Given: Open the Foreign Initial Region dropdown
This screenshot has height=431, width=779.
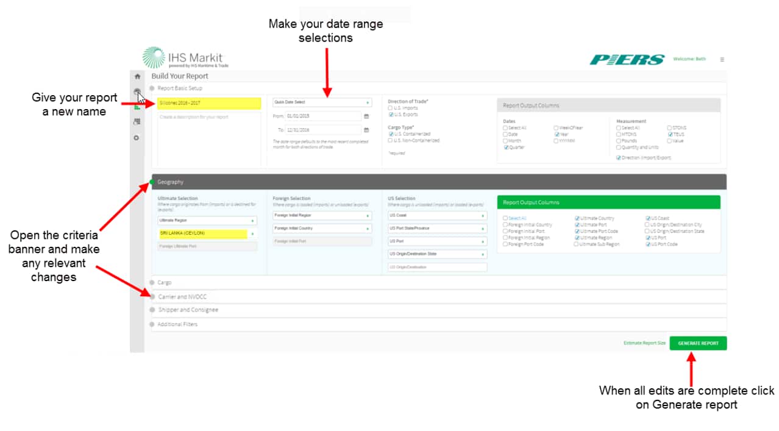Looking at the screenshot, I should click(322, 215).
